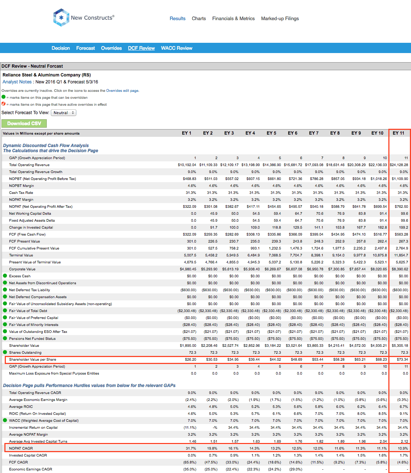The width and height of the screenshot is (411, 473).
Task: Click the EY 1 column header
Action: [x=187, y=133]
